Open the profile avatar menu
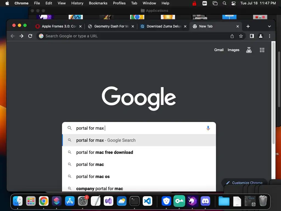Viewport: 281px width, 211px height. [x=261, y=36]
